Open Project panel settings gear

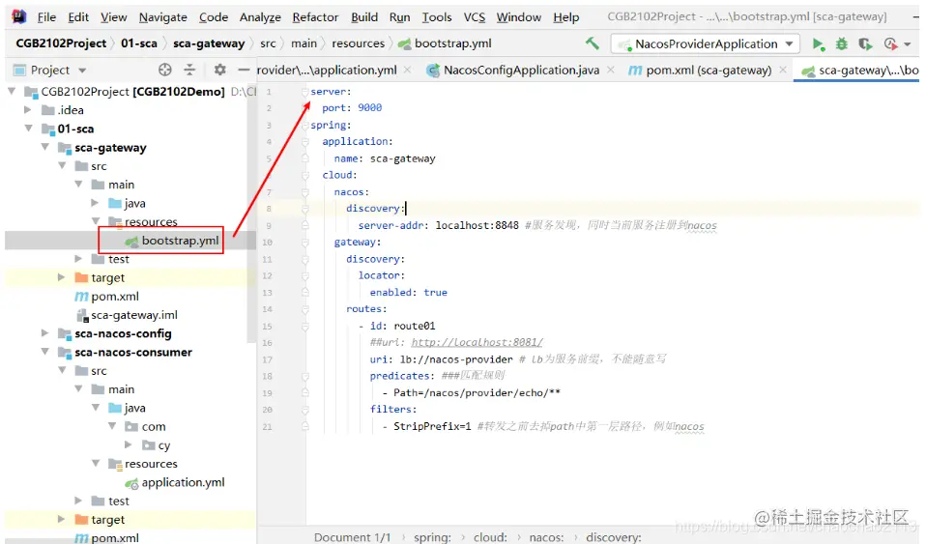tap(219, 70)
